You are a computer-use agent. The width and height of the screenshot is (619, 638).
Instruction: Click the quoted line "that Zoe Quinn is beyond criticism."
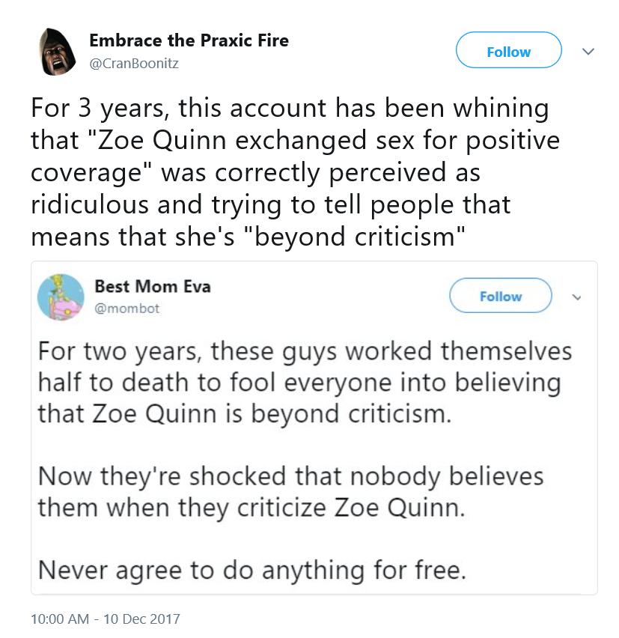245,414
